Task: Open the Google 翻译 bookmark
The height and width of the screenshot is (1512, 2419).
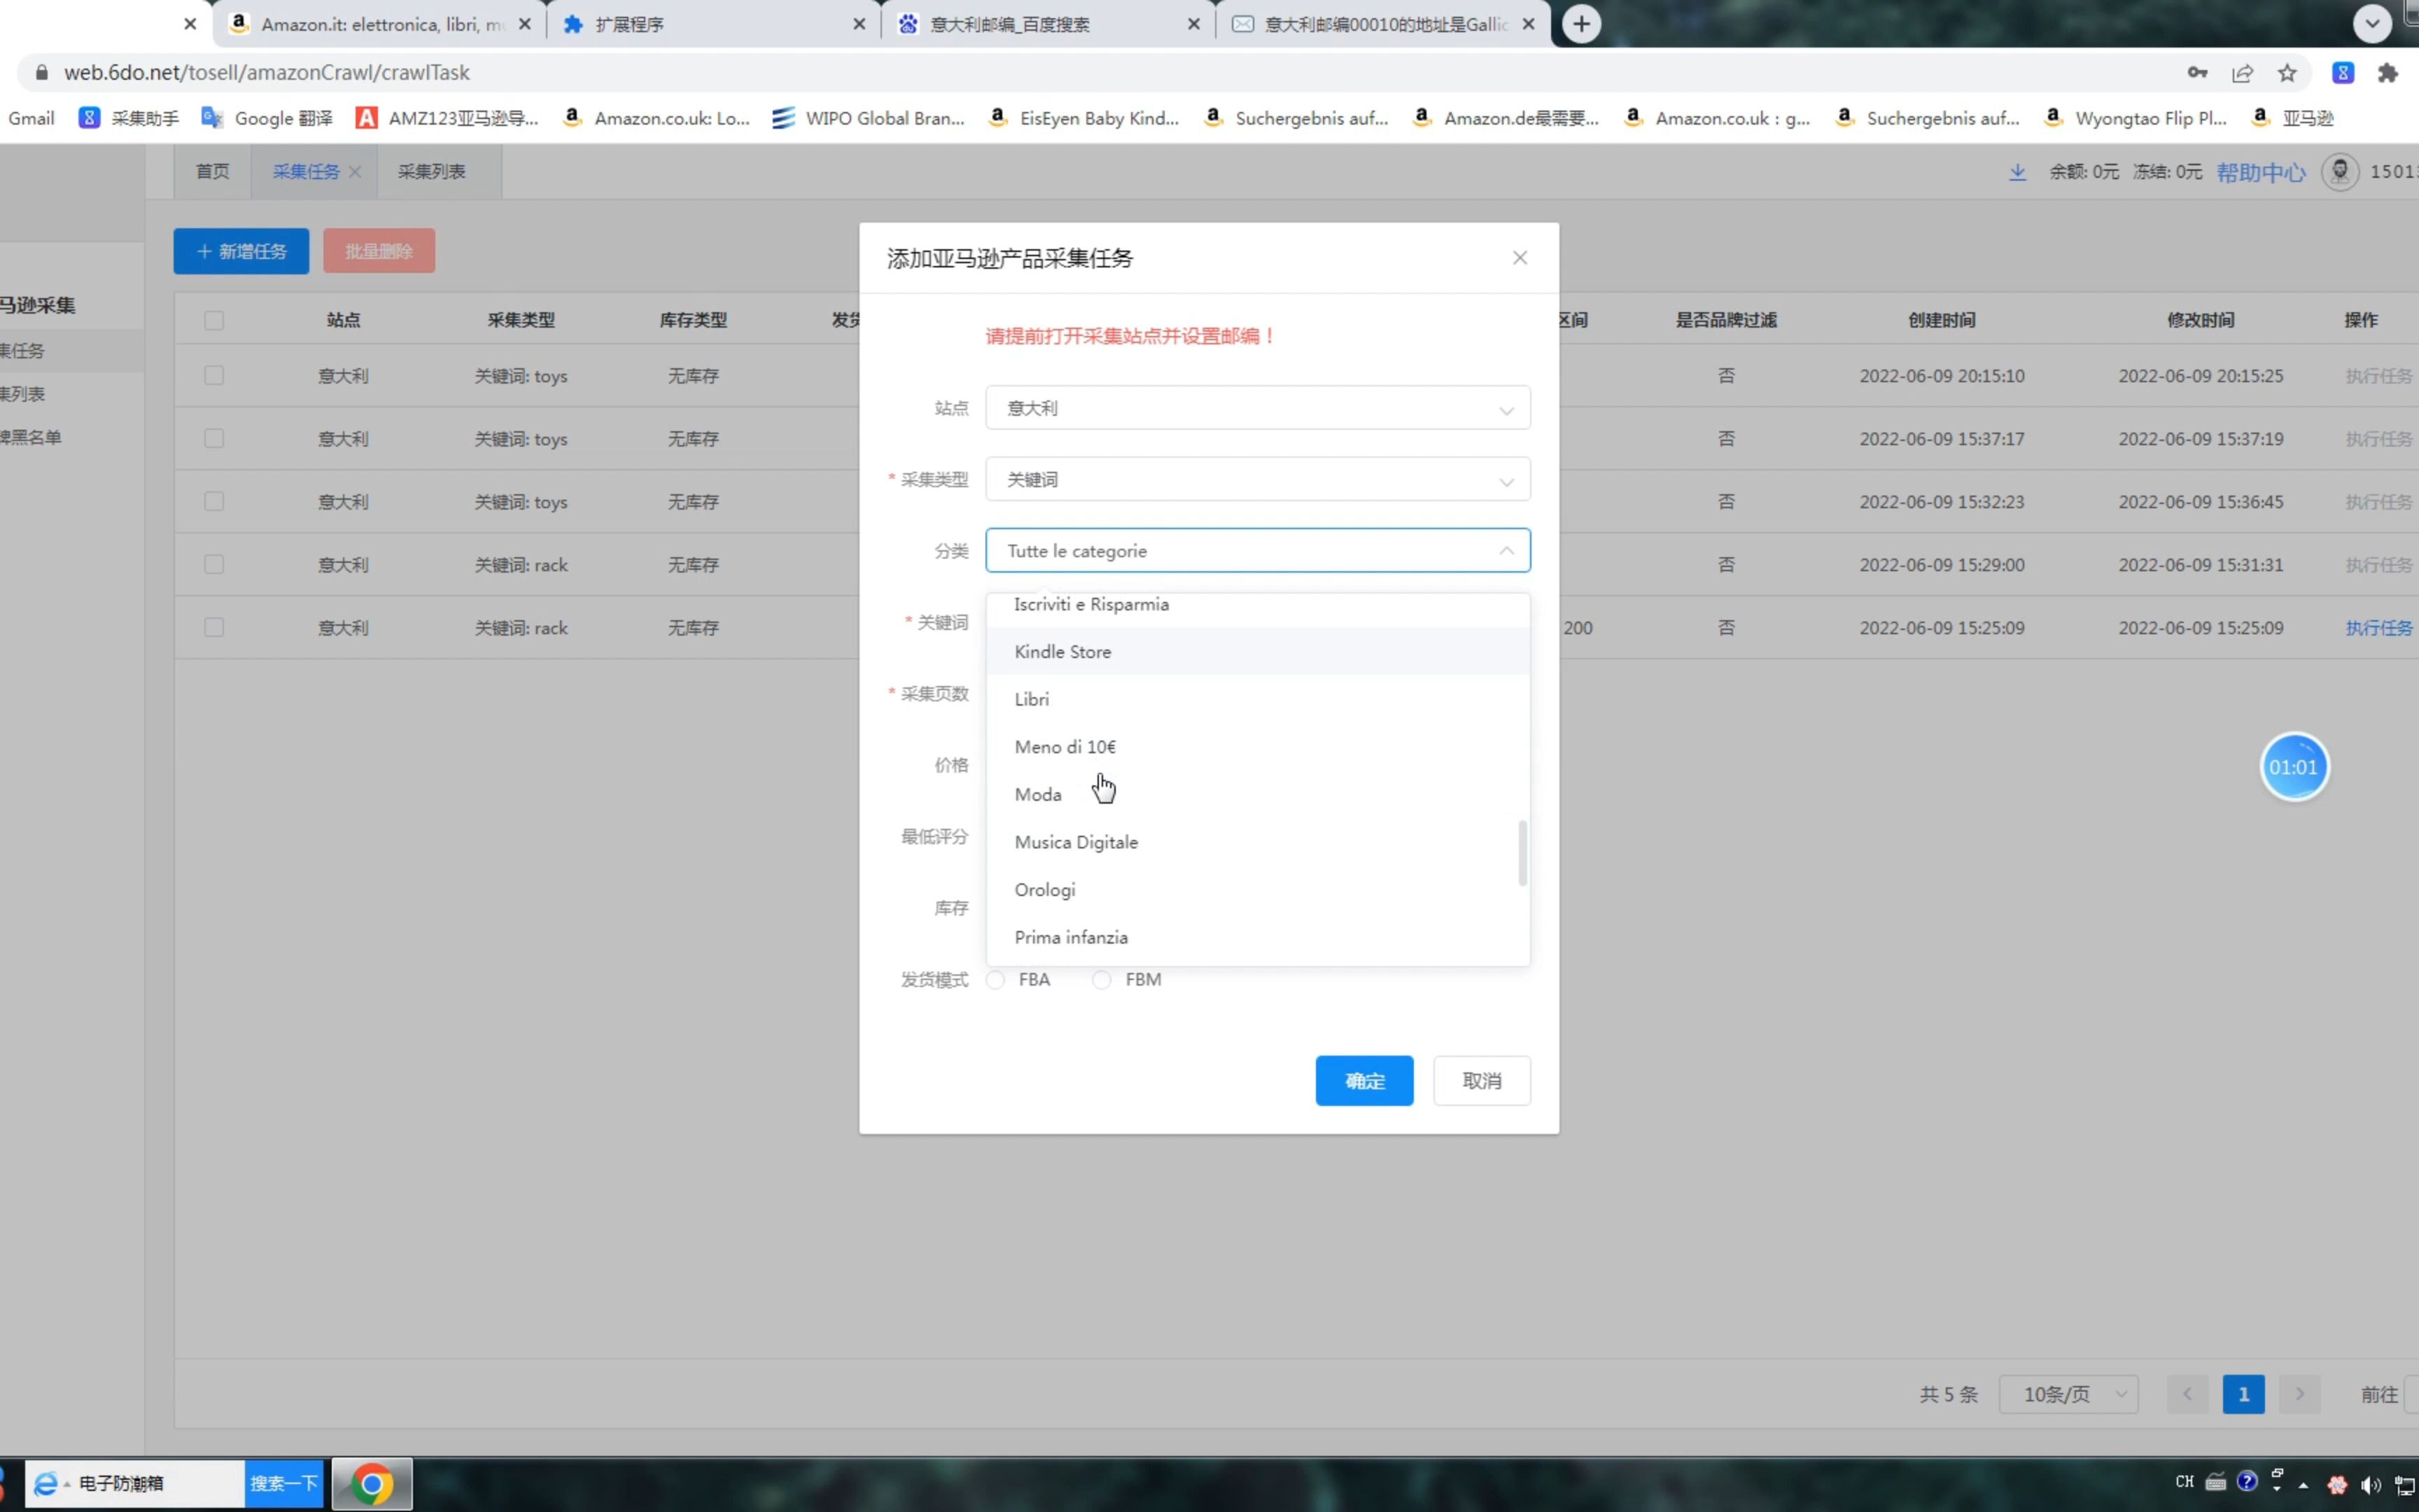Action: (267, 118)
